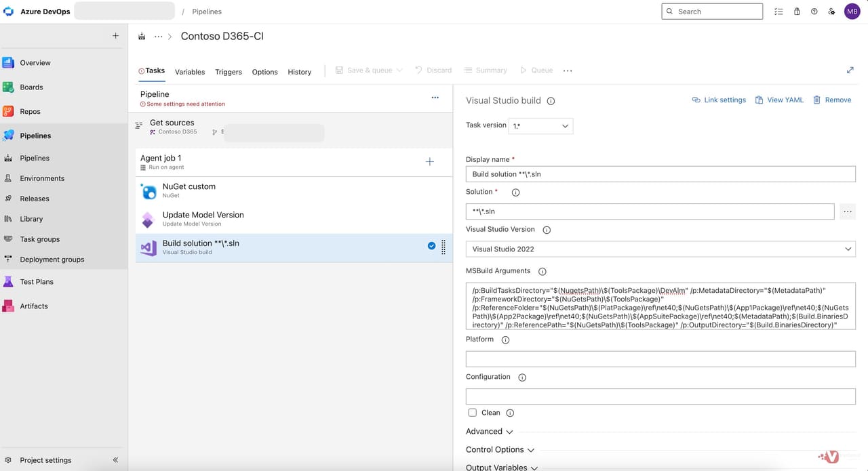Viewport: 868px width, 471px height.
Task: Switch to the Variables tab
Action: click(190, 72)
